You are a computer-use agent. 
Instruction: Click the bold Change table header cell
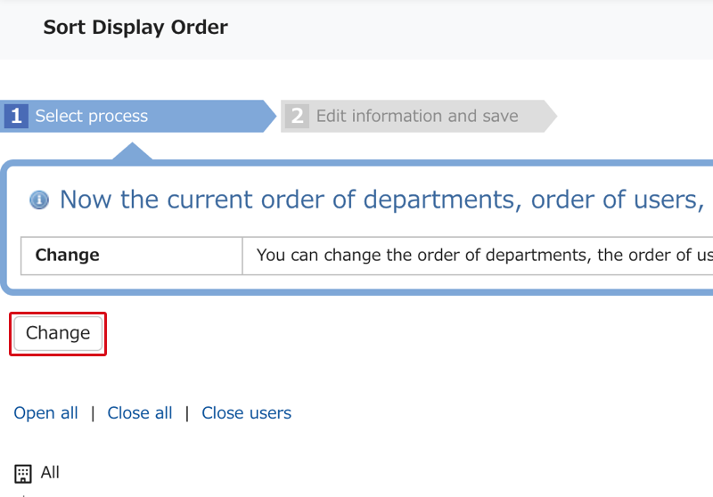[67, 255]
